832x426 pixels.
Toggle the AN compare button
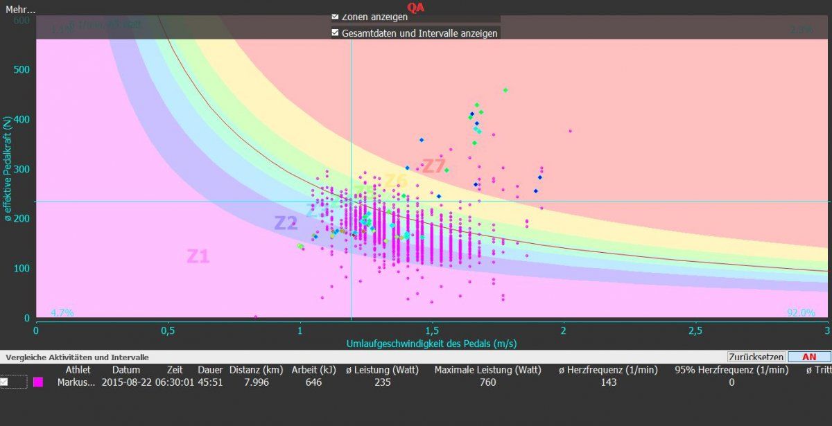coord(808,357)
